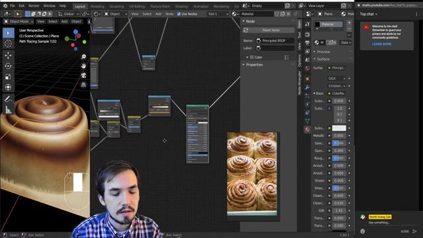Switch perspective/orthographic grid icon
This screenshot has height=238, width=423.
click(84, 85)
